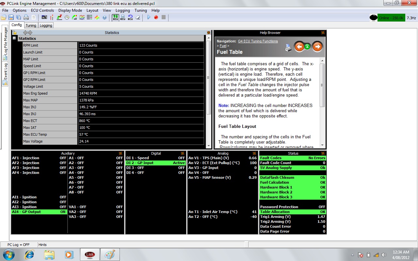418x261 pixels.
Task: Click the stopwatch icon in the toolbar
Action: click(67, 17)
